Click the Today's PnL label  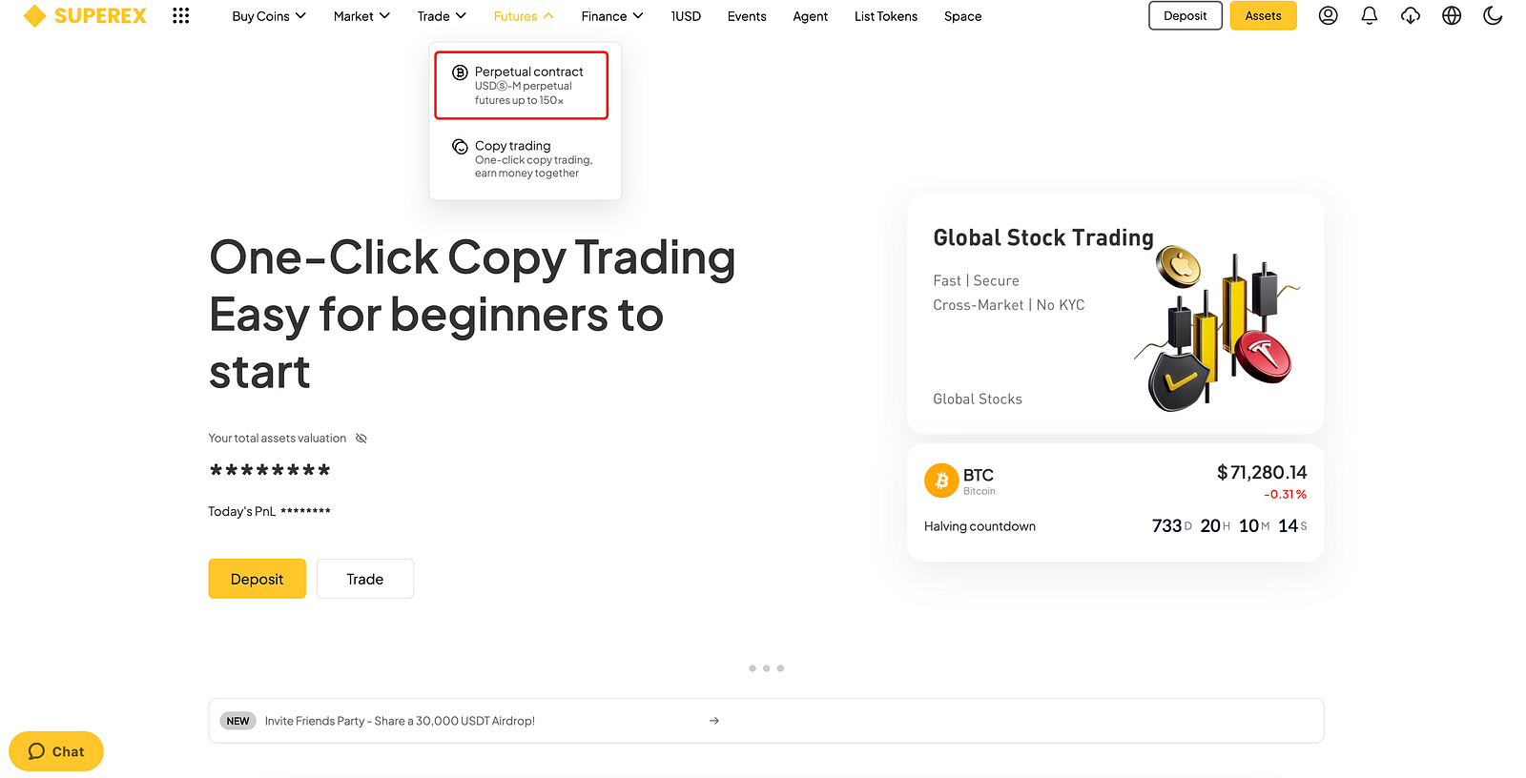click(242, 512)
